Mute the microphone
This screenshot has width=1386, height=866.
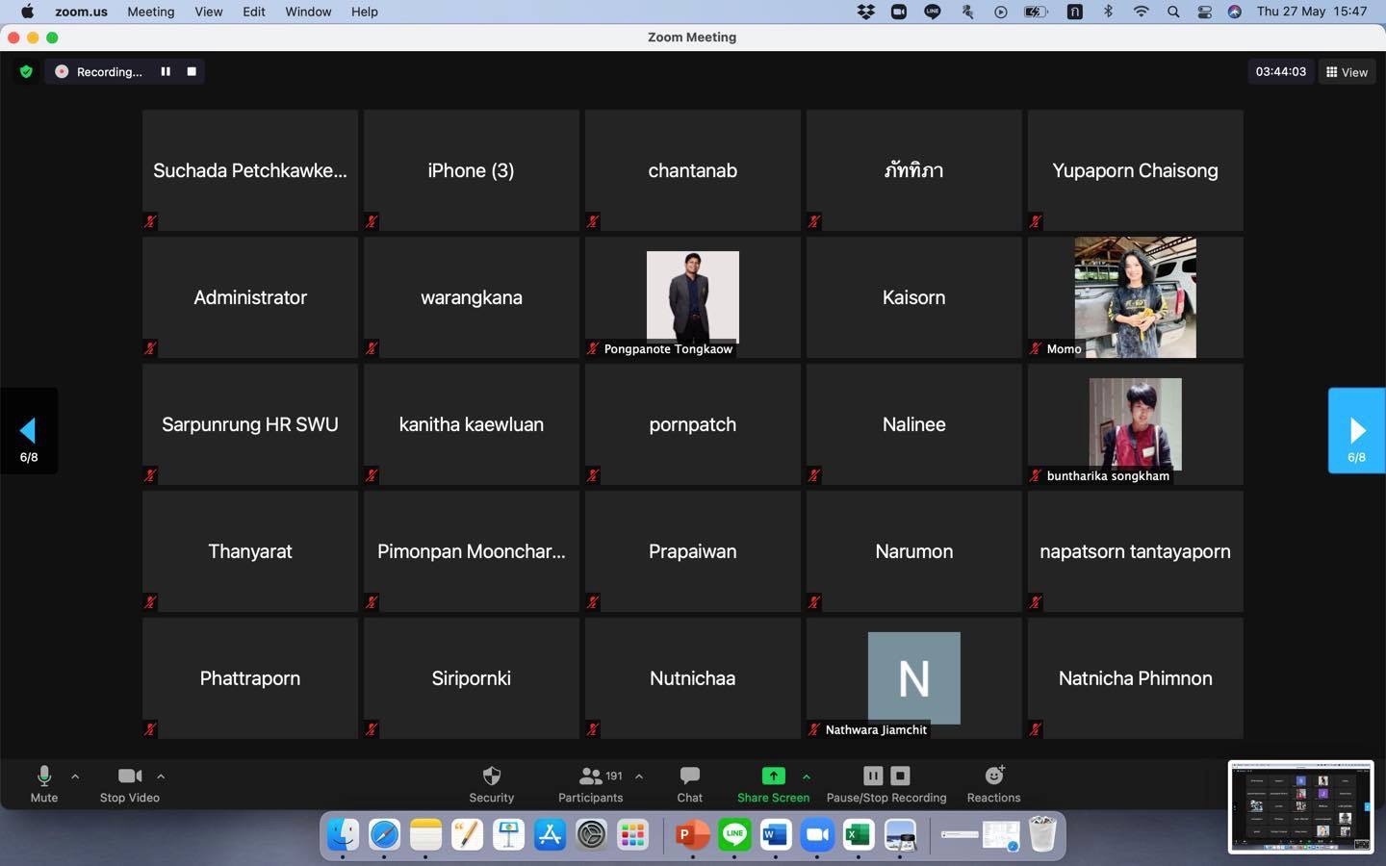[x=44, y=783]
